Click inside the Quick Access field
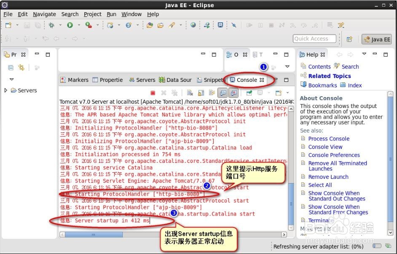 tap(314, 38)
